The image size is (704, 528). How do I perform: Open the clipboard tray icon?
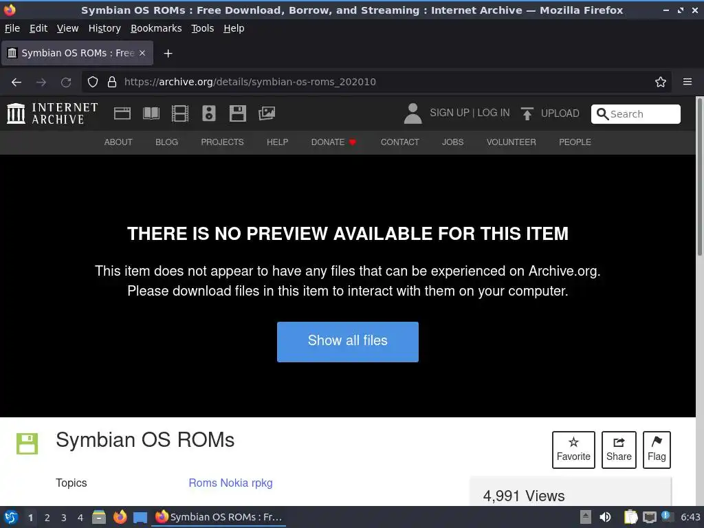tap(631, 517)
